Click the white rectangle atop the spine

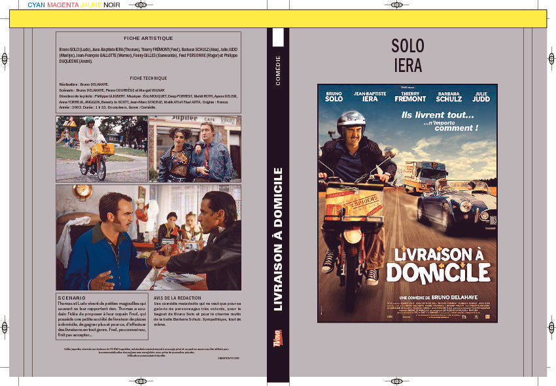click(278, 37)
